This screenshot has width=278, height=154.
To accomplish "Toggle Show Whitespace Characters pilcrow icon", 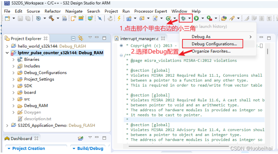I will (269, 18).
